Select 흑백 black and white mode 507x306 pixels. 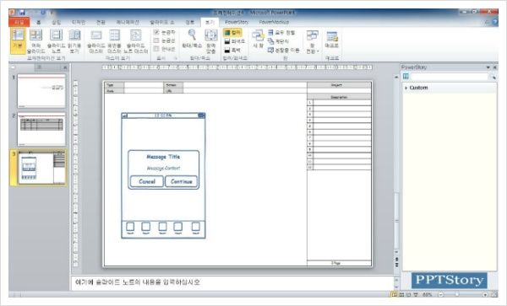pyautogui.click(x=232, y=50)
